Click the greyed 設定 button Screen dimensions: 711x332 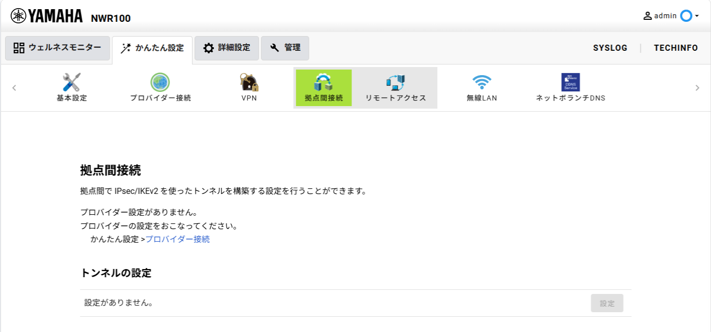[x=607, y=303]
